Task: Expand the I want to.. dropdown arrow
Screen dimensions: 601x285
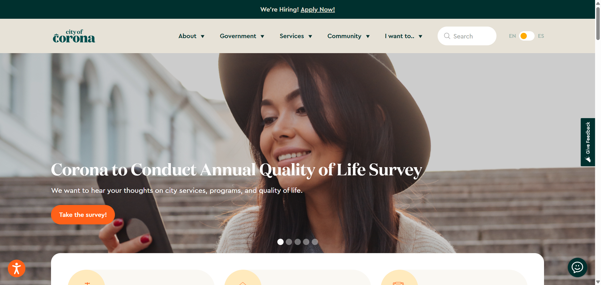Action: 420,37
